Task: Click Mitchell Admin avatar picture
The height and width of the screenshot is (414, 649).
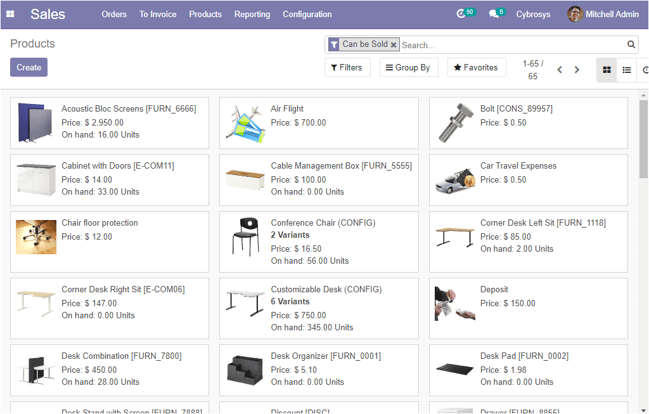Action: point(575,14)
